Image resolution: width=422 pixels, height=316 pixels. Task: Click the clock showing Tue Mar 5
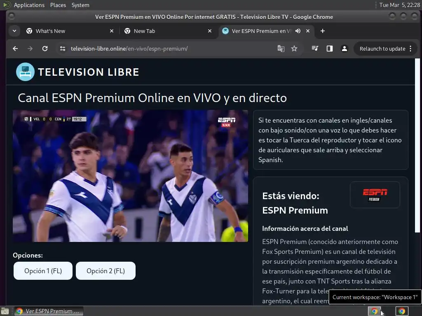tap(400, 5)
